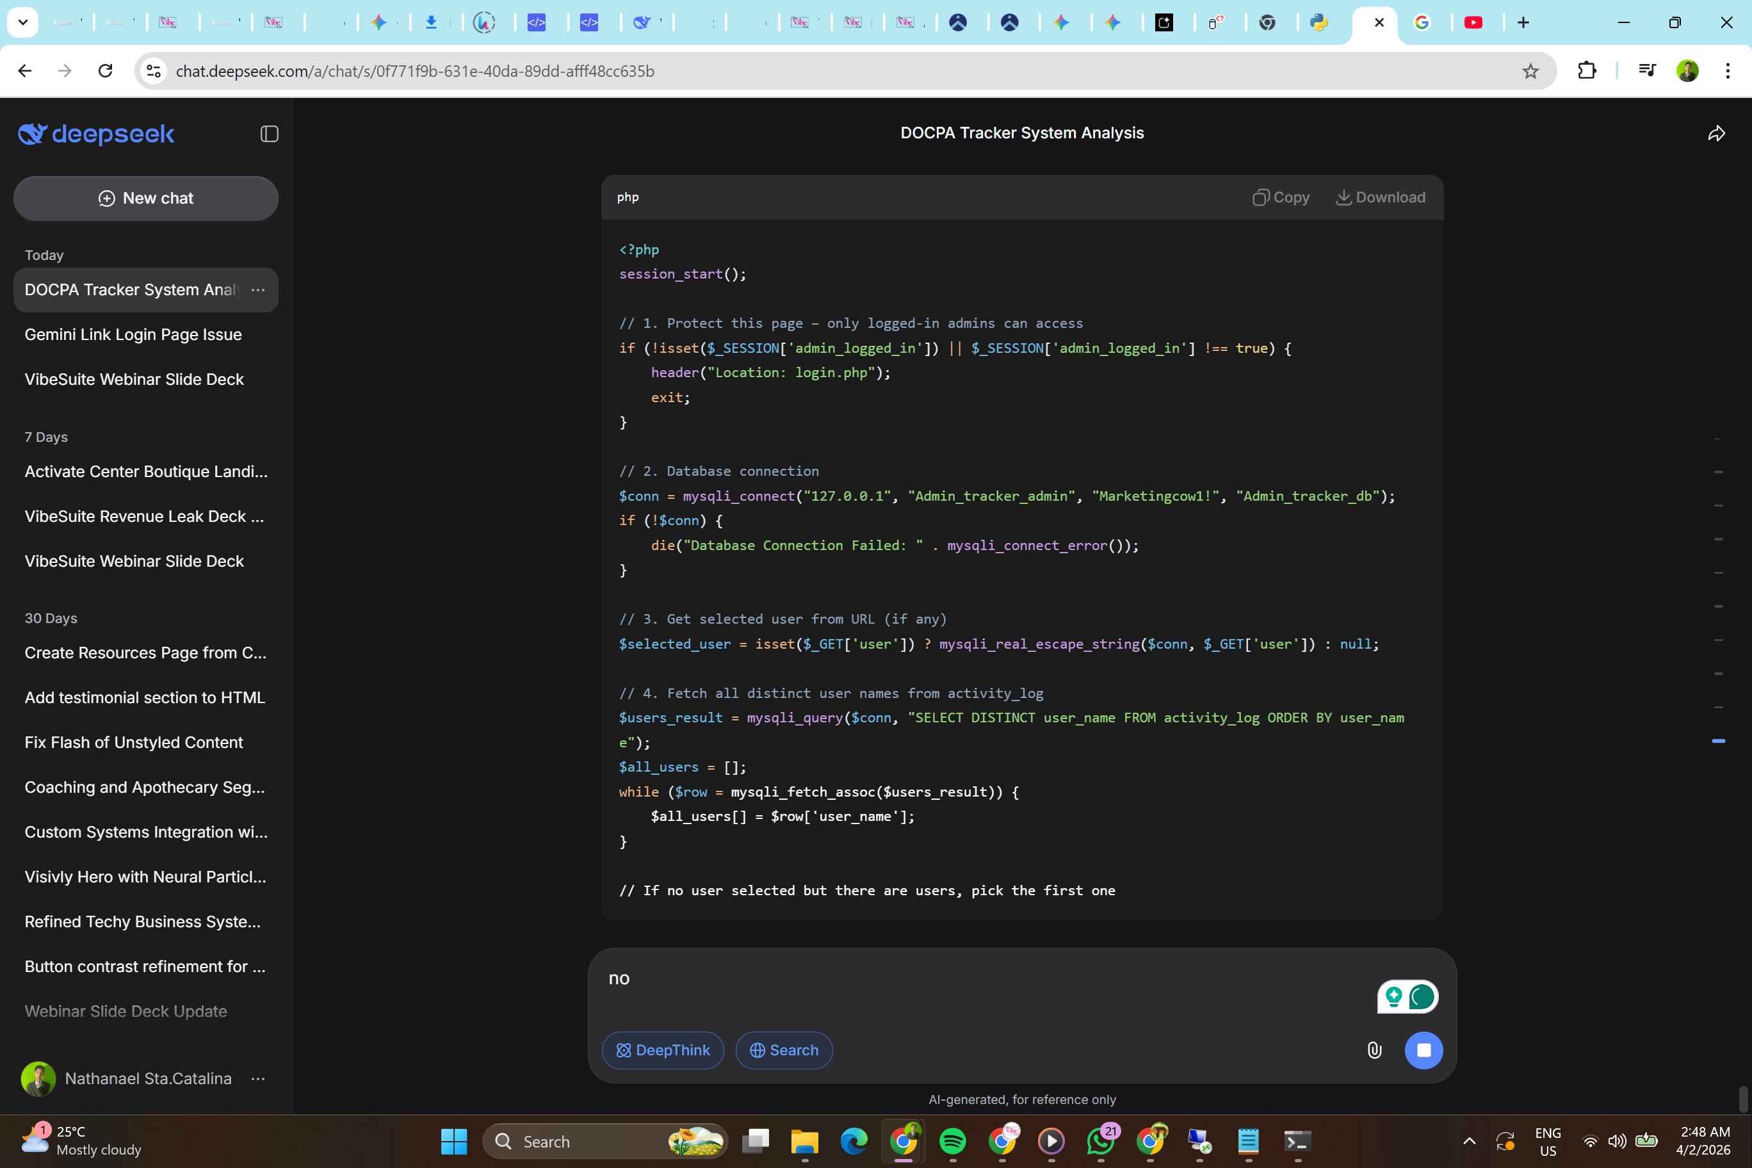Switch to the YouTube browser tab
1752x1168 pixels.
coord(1473,22)
